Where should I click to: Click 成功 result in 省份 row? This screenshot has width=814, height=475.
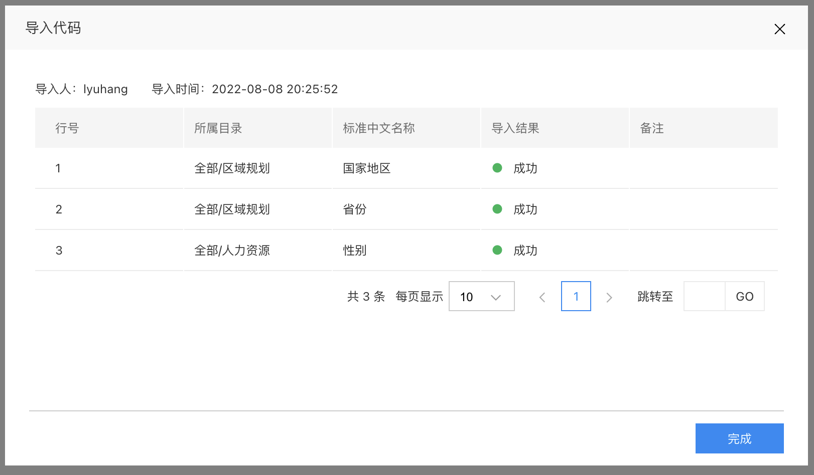525,209
